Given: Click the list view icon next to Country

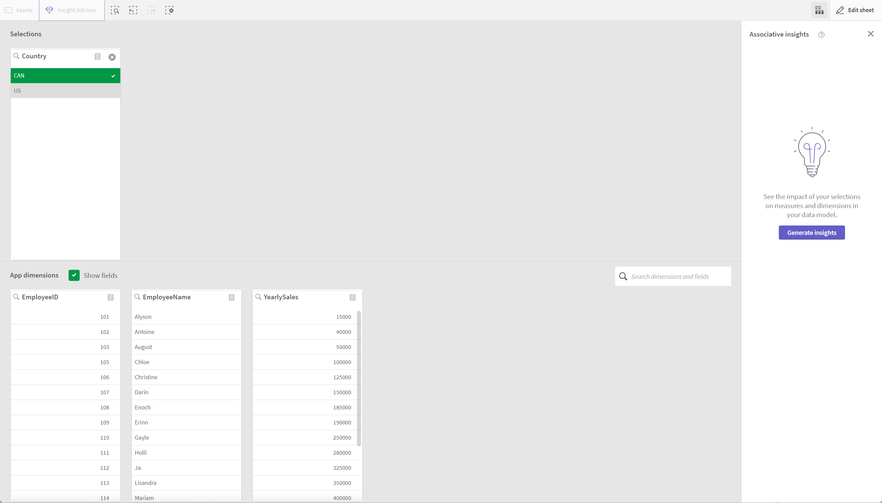Looking at the screenshot, I should [97, 56].
